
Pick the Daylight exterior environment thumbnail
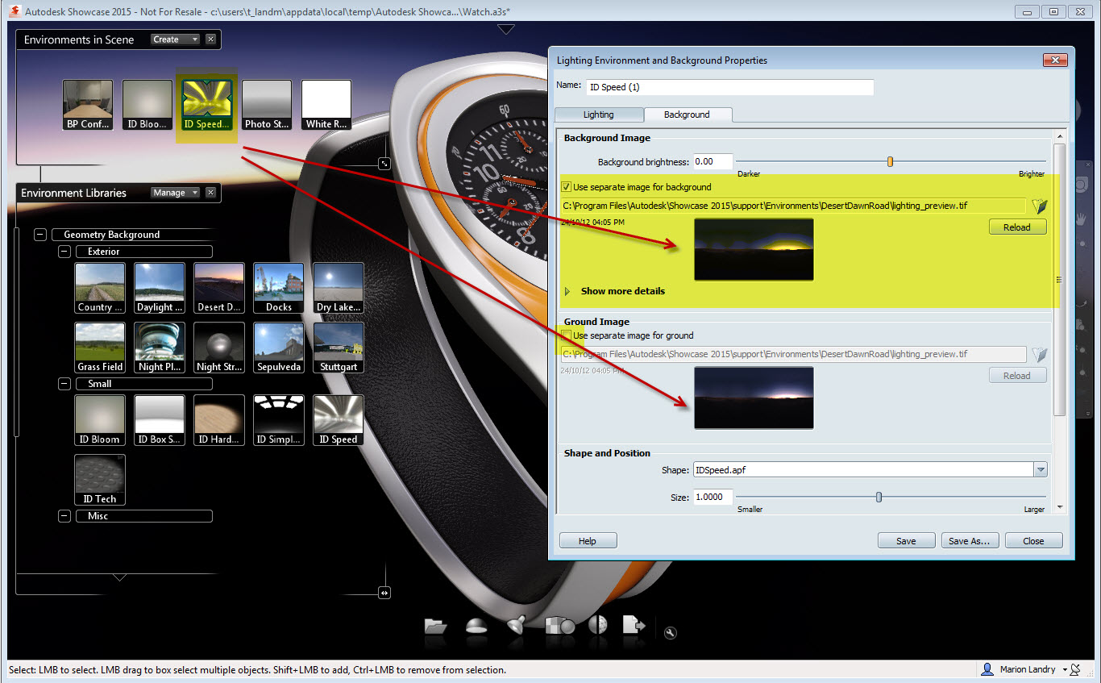click(160, 288)
